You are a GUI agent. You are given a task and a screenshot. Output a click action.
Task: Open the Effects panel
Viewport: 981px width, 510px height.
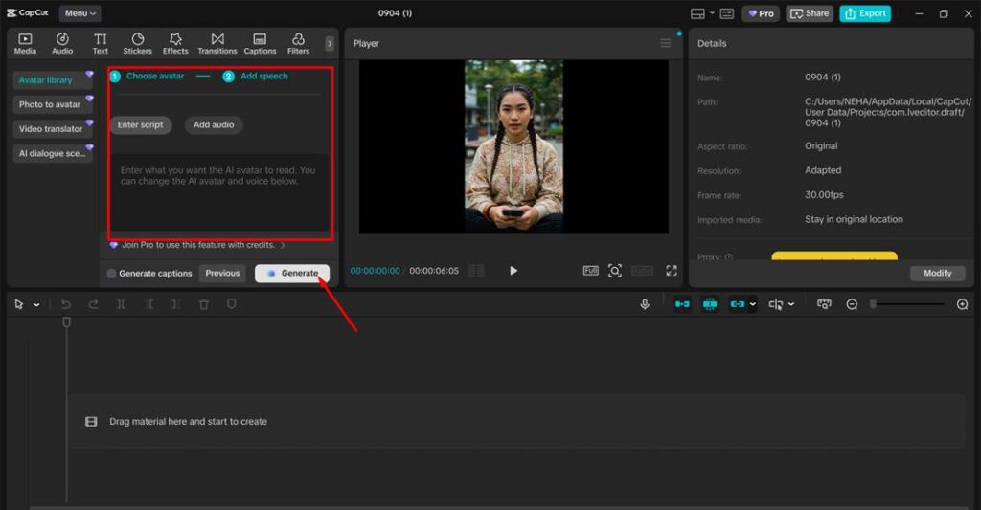click(175, 43)
